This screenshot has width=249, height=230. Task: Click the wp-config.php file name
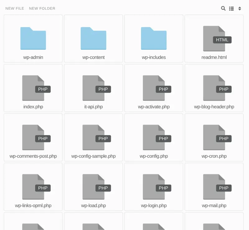click(x=154, y=156)
